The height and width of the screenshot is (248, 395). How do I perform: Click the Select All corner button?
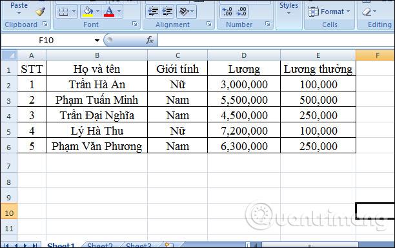point(9,55)
